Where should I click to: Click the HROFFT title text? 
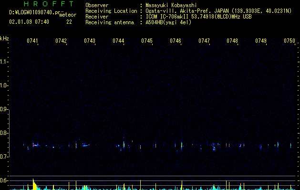[49, 4]
